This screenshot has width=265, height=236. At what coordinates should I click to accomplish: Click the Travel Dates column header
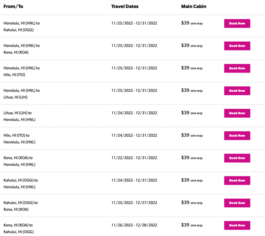(125, 6)
